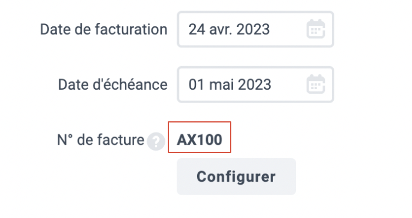Image resolution: width=412 pixels, height=218 pixels.
Task: Click the 24 avr. 2023 date value
Action: point(229,29)
